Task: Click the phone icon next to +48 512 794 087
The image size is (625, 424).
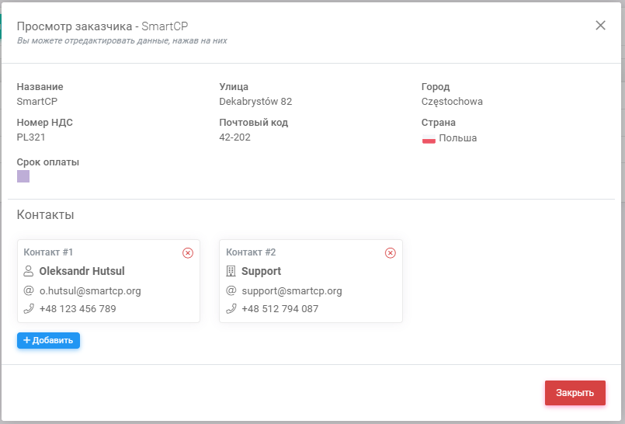Action: click(x=231, y=309)
